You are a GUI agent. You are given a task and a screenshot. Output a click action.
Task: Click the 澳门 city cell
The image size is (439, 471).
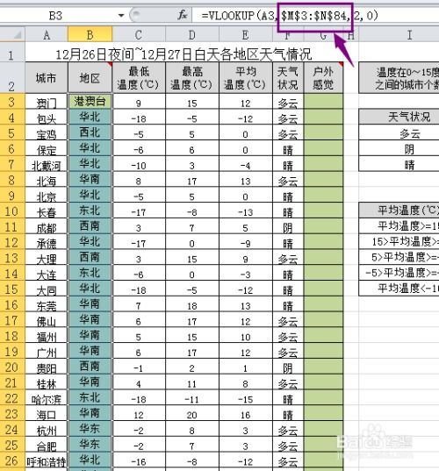pyautogui.click(x=47, y=102)
